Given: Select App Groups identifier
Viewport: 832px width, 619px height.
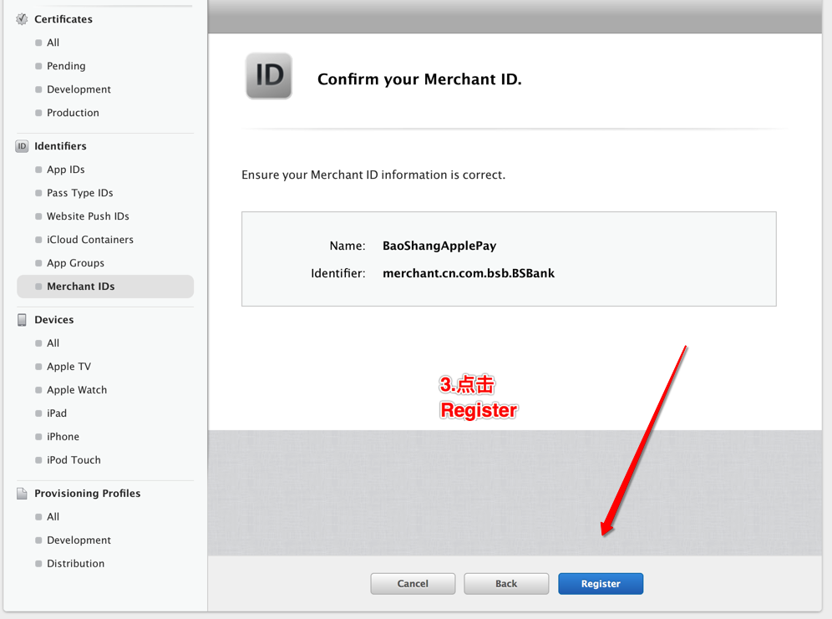Looking at the screenshot, I should tap(75, 262).
